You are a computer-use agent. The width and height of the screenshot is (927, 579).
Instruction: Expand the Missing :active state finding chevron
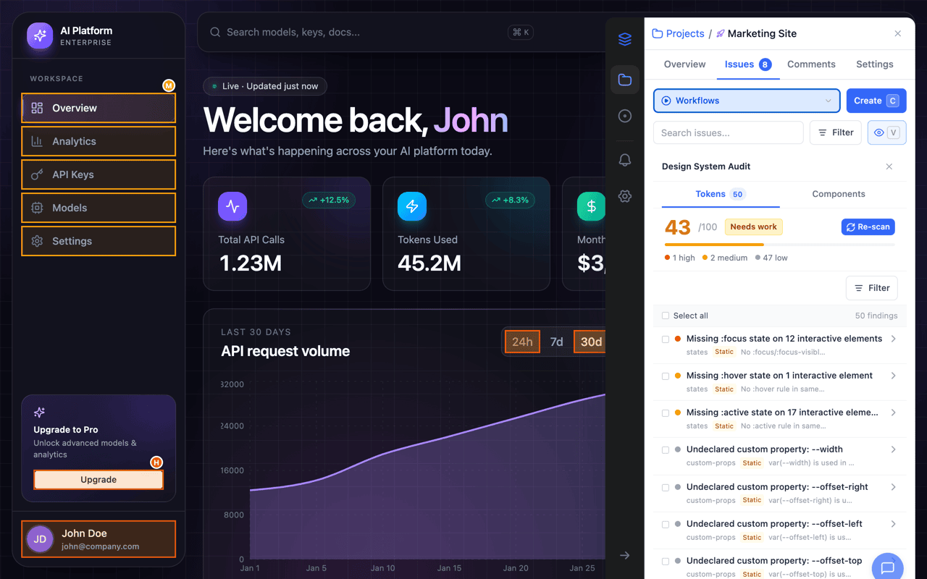(x=894, y=413)
